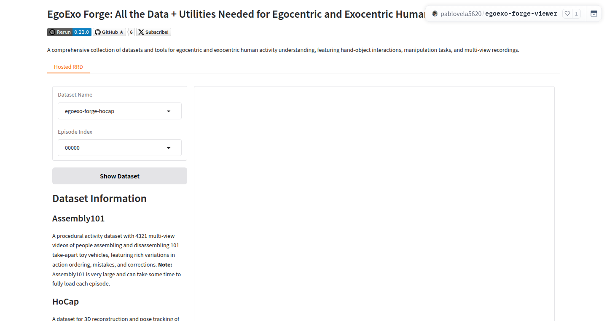Screen dimensions: 607x321
Task: Click the HoCap heading
Action: (65, 302)
